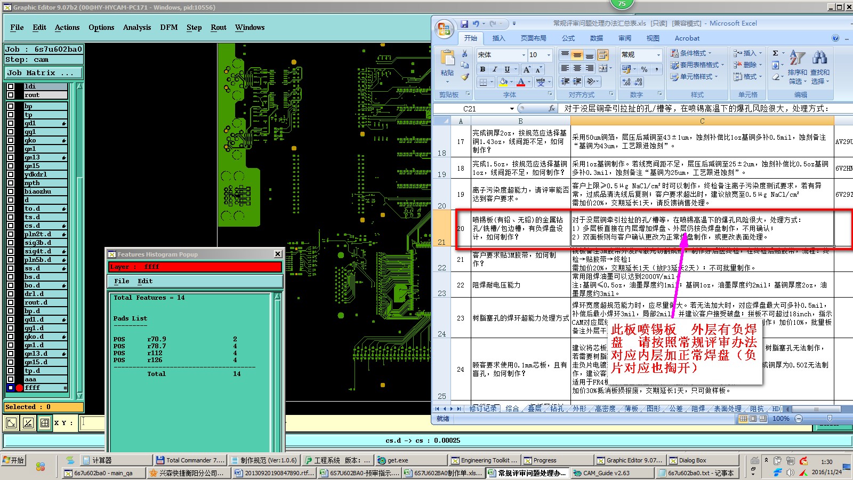The width and height of the screenshot is (853, 480).
Task: Click the Comma Style icon
Action: 656,69
